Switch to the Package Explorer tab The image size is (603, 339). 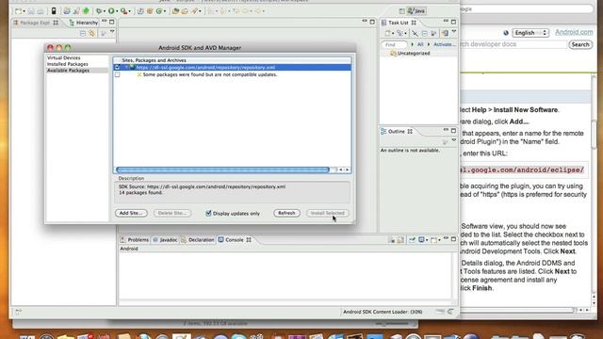click(35, 23)
